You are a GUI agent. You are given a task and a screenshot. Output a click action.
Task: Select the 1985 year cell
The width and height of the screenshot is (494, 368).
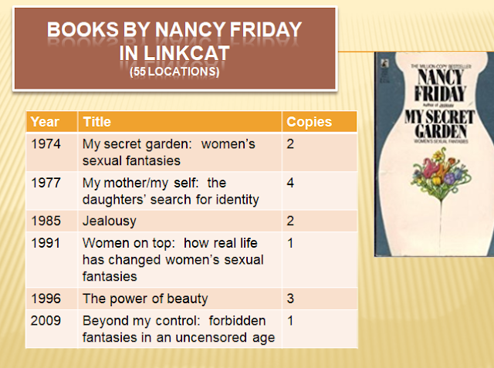click(52, 221)
